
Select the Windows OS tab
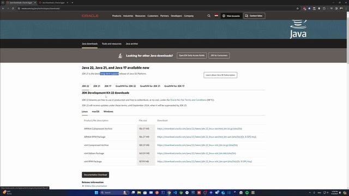pos(109,112)
